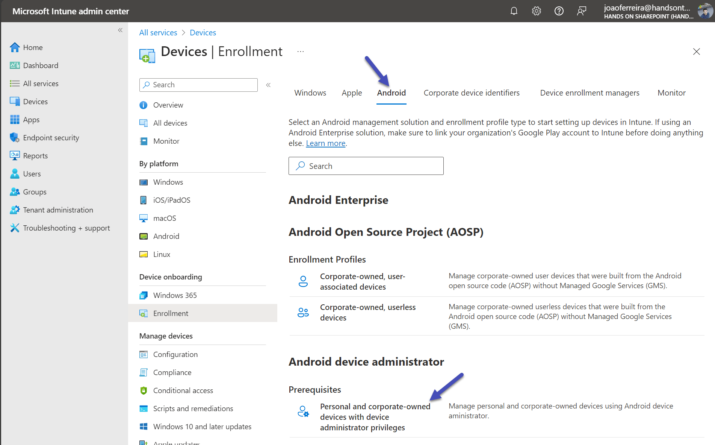Open Endpoint security from the sidebar
The width and height of the screenshot is (715, 445).
coord(51,137)
